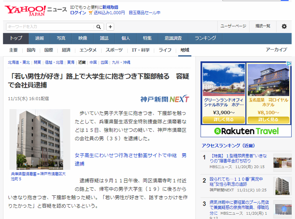Image resolution: width=295 pixels, height=219 pixels.
Task: Focus the keyword search input field
Action: pos(50,27)
